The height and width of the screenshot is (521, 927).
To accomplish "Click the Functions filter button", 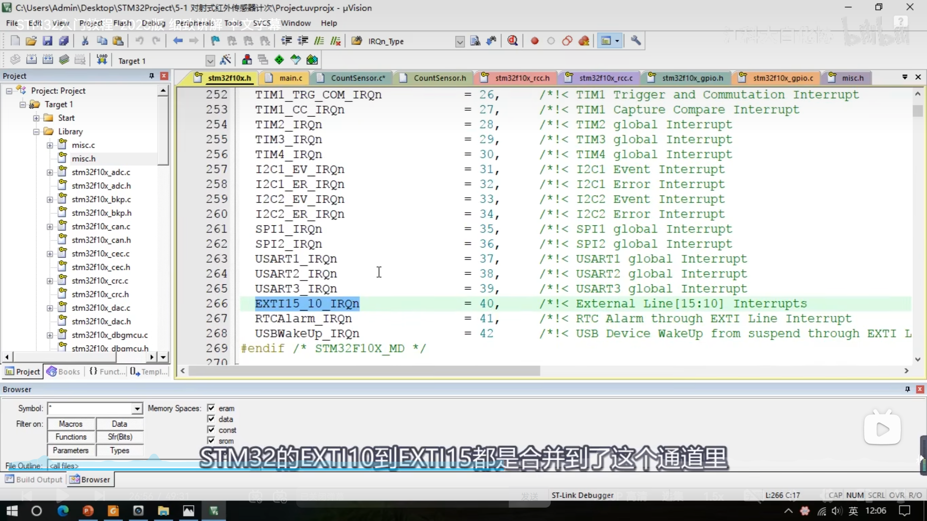I will [x=71, y=437].
